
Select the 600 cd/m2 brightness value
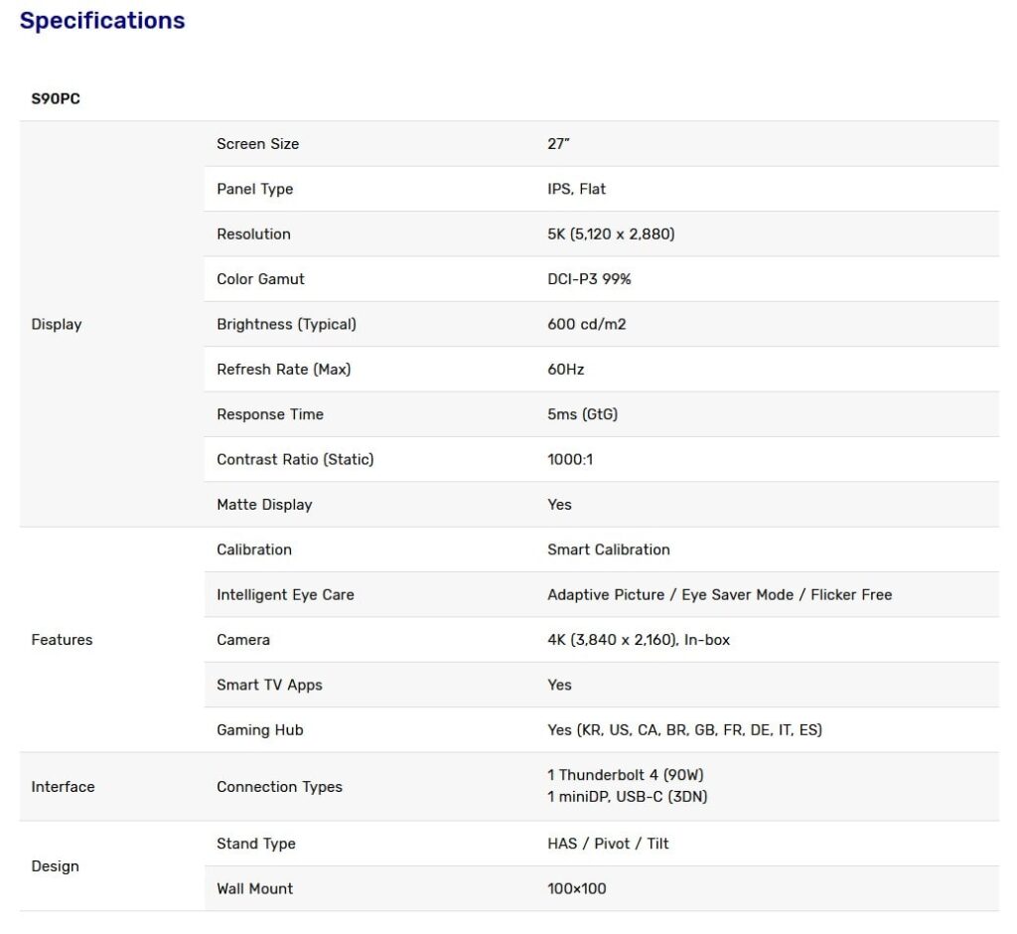click(x=586, y=324)
